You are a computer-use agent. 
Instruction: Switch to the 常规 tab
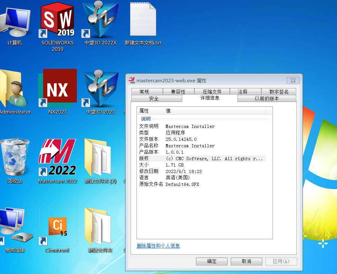pos(147,92)
